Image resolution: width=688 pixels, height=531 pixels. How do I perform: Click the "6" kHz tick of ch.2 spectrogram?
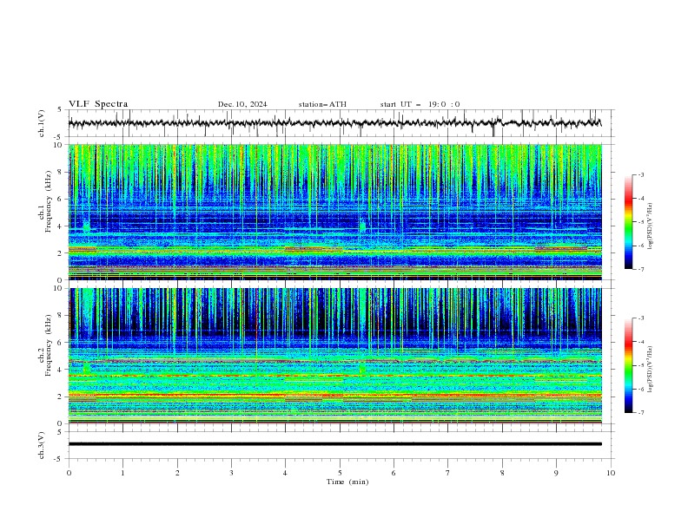[61, 342]
